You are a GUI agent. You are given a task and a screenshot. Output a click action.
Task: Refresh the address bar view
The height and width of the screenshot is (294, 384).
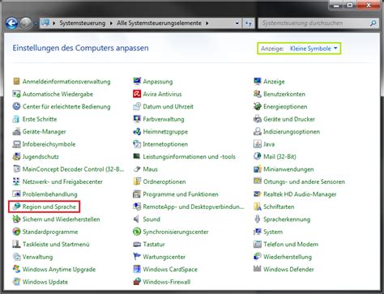click(249, 23)
